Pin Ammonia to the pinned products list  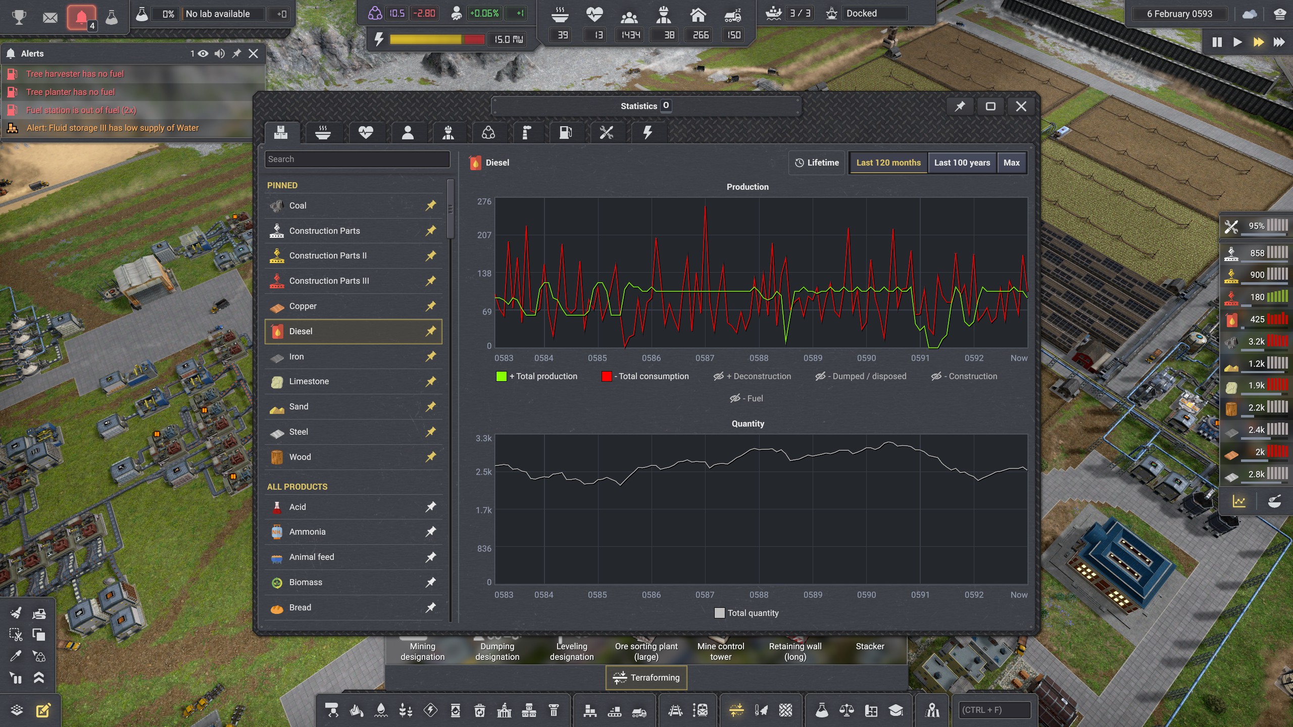(x=430, y=532)
